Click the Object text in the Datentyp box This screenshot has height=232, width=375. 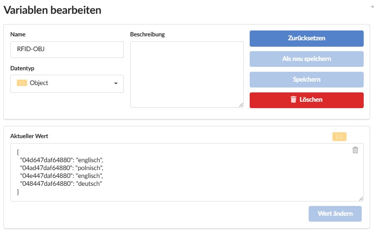pos(39,83)
